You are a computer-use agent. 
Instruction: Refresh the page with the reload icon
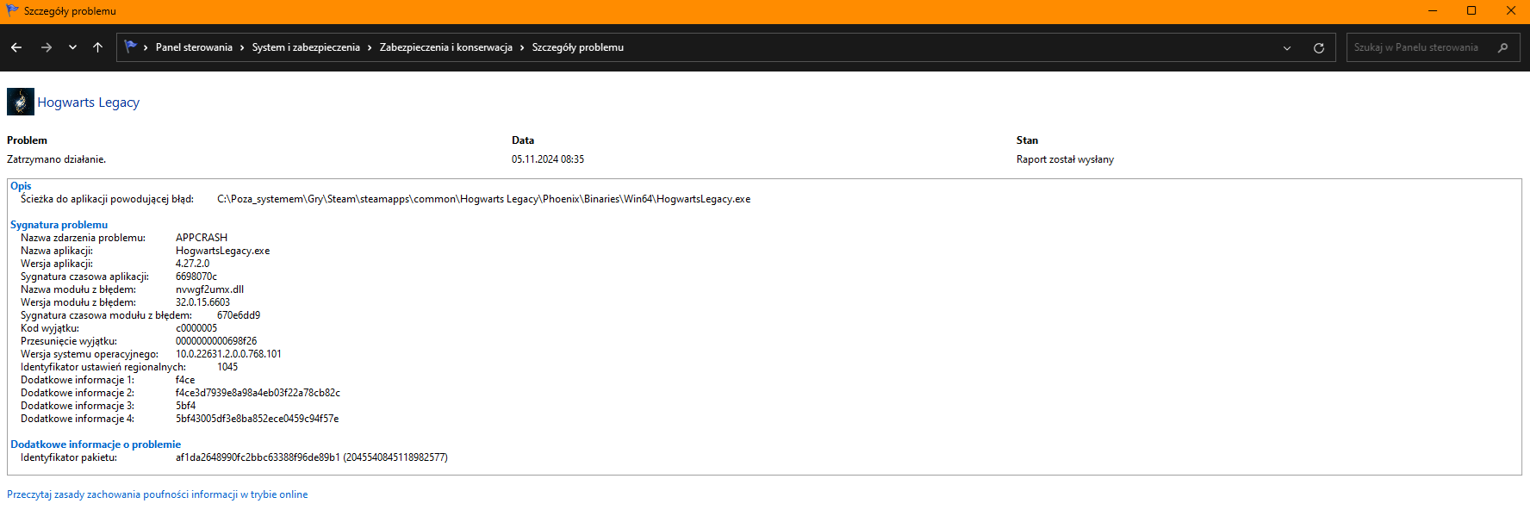coord(1318,48)
